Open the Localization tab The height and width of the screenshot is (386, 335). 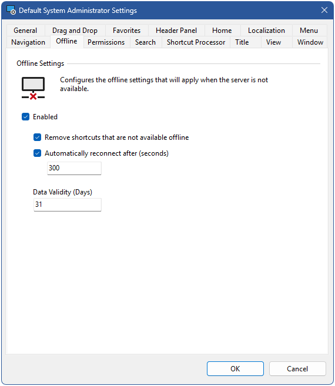[x=266, y=31]
